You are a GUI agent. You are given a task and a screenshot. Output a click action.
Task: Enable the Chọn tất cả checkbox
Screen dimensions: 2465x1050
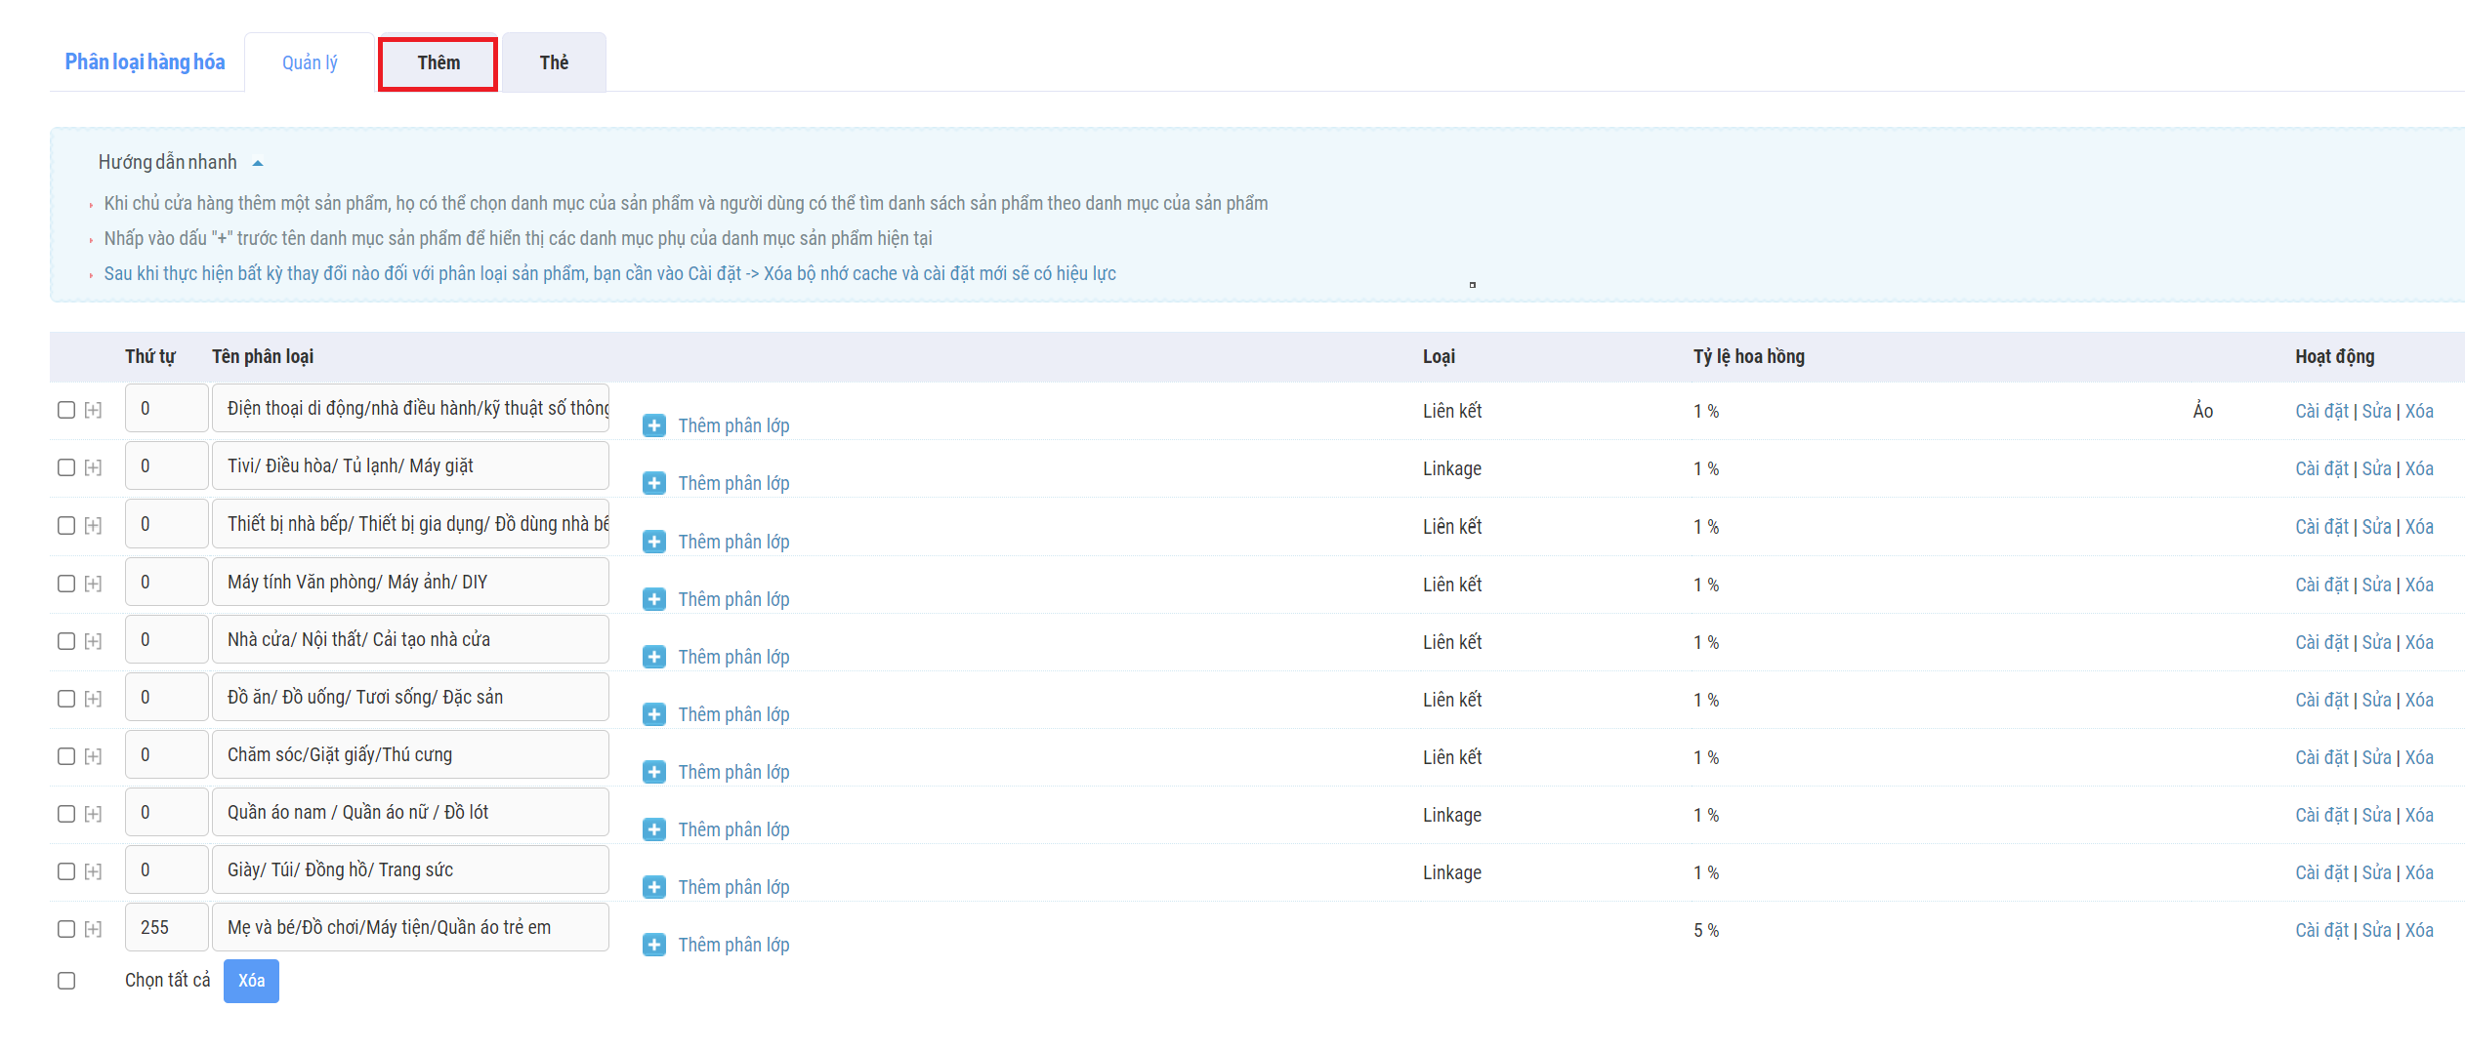point(66,981)
